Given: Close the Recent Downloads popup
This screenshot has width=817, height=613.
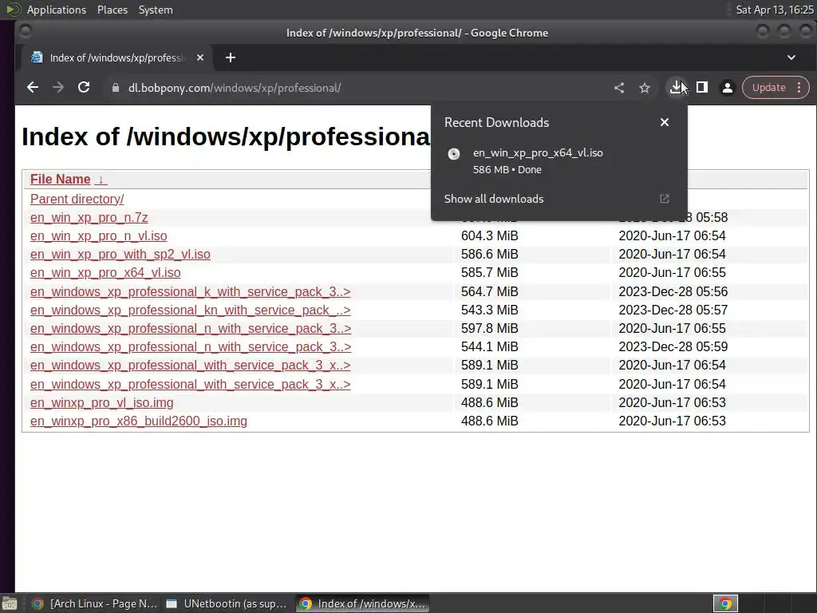Looking at the screenshot, I should pos(665,122).
